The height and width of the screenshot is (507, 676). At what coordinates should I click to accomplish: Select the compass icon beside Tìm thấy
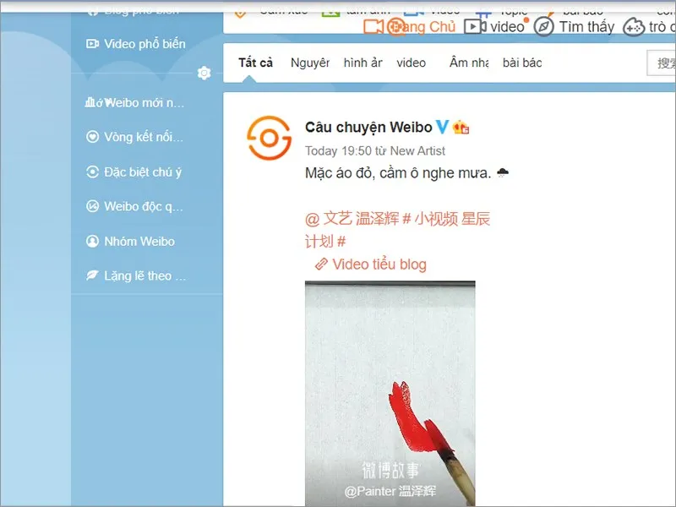click(x=543, y=27)
